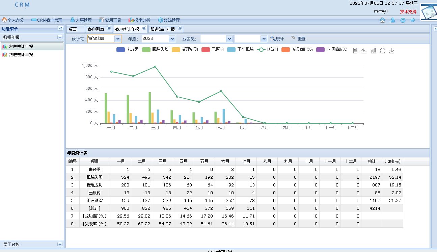
Task: Click the 三月 total line point
Action: [x=155, y=67]
